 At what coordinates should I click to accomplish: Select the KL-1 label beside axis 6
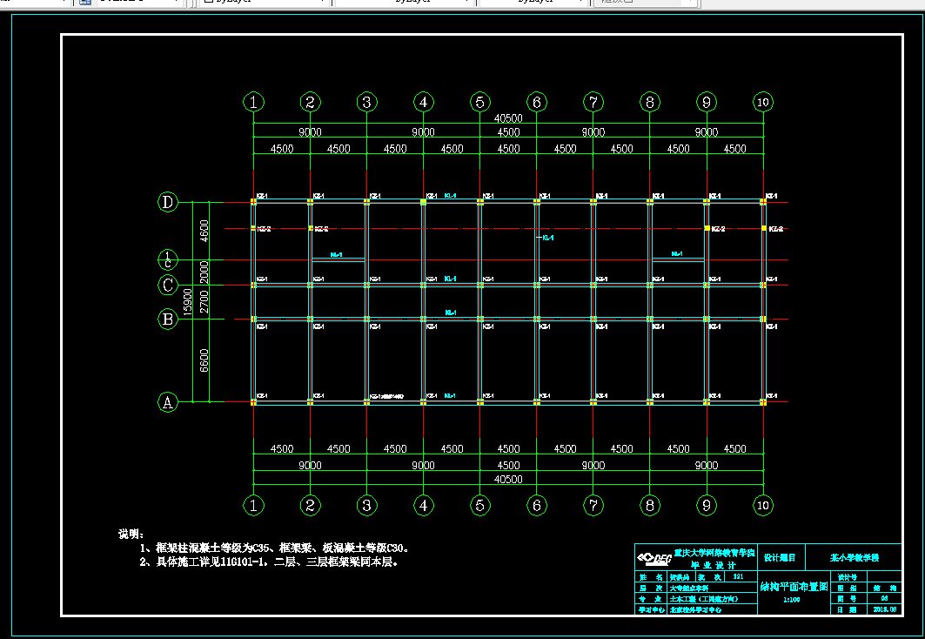[548, 238]
